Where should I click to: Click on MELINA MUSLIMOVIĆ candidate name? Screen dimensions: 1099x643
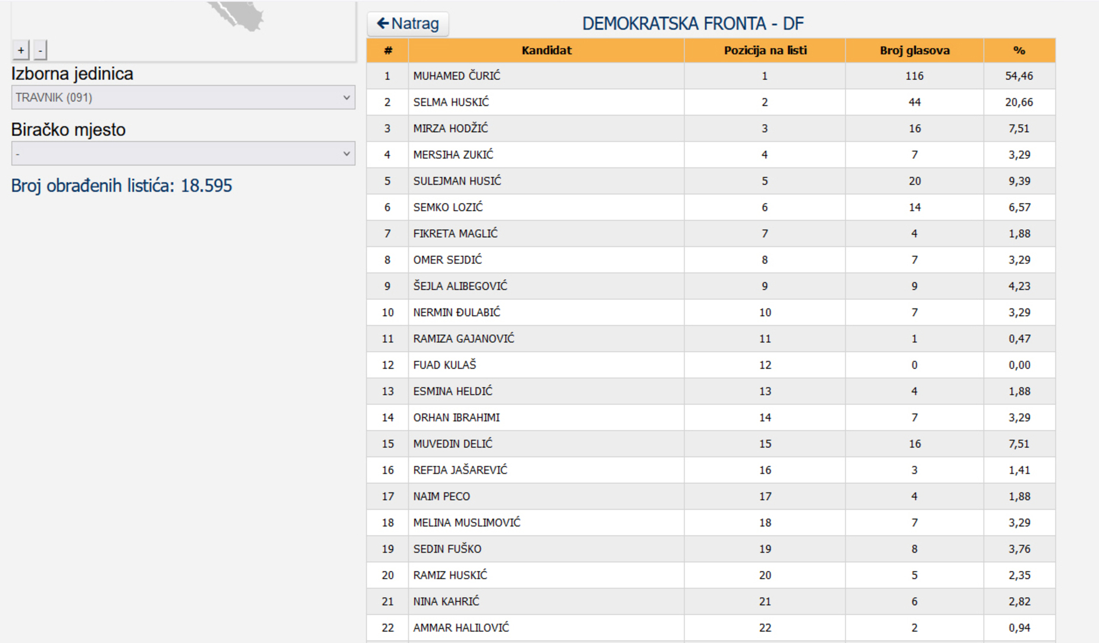coord(466,523)
